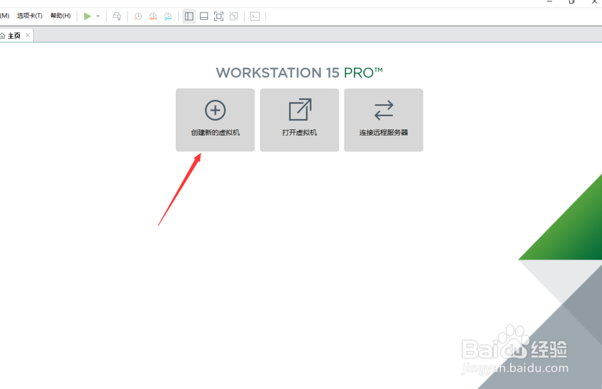Restore down the VMware window
This screenshot has width=602, height=389.
572,2
